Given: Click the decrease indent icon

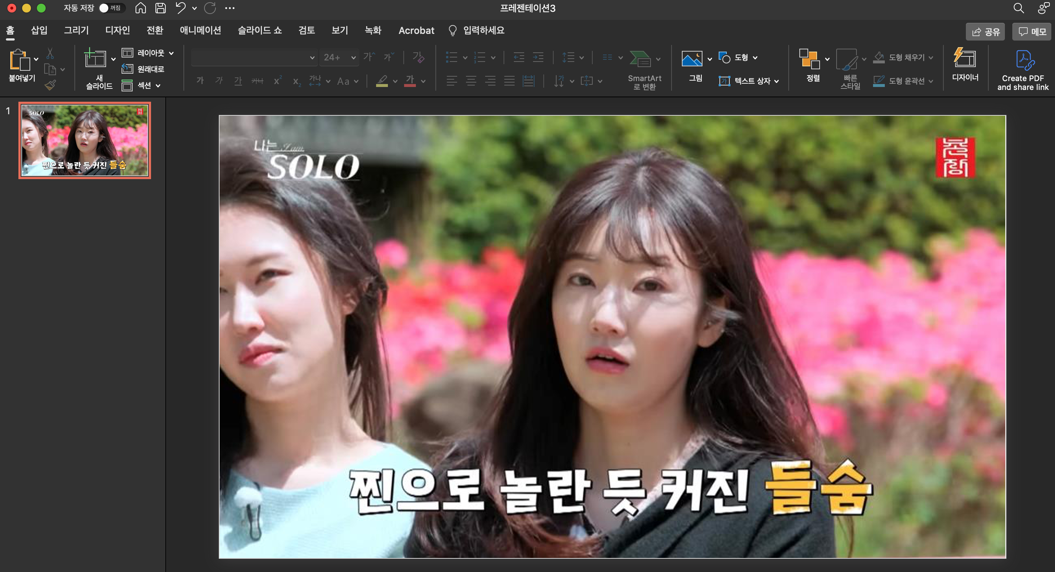Looking at the screenshot, I should 519,57.
